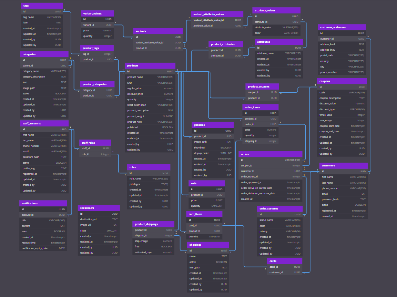Click the status_name row in order_statuses
The height and width of the screenshot is (297, 397).
pyautogui.click(x=280, y=220)
